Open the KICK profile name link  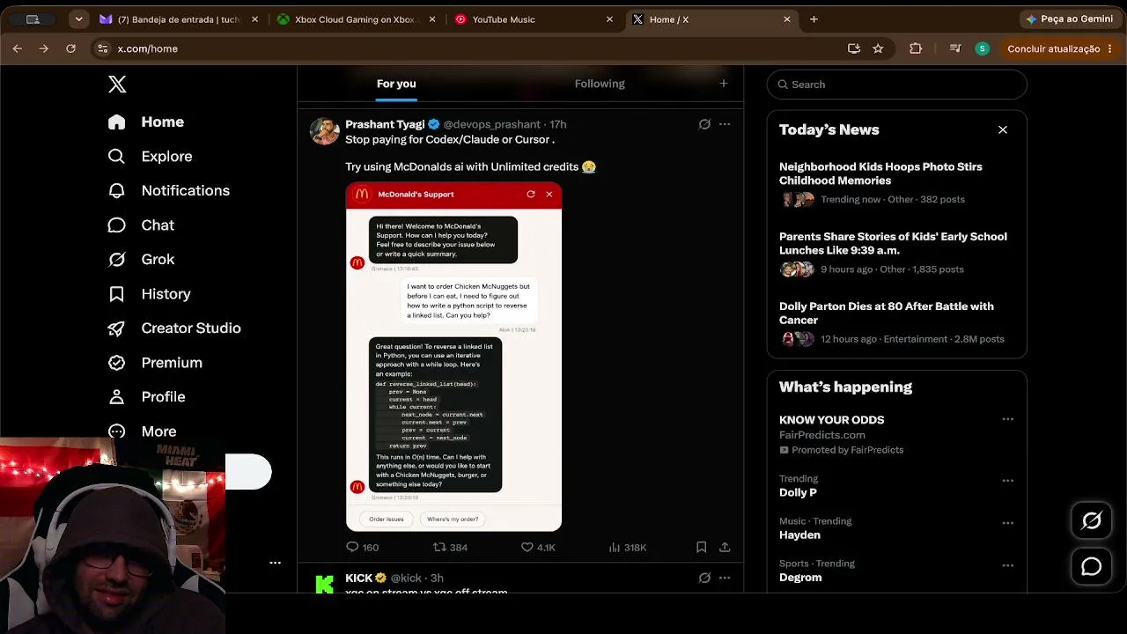click(358, 578)
